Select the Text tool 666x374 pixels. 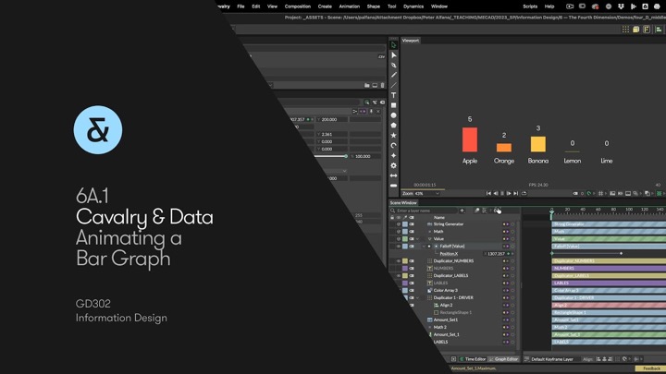pos(394,95)
